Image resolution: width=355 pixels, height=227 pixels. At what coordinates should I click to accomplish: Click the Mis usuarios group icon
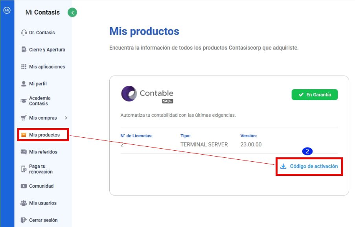(x=24, y=203)
